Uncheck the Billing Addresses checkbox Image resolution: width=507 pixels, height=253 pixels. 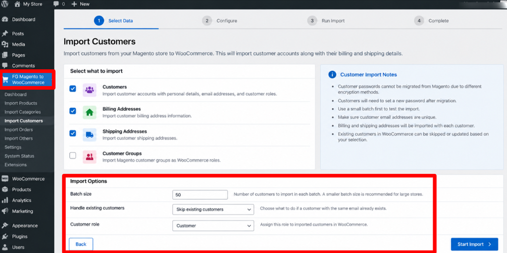click(73, 111)
